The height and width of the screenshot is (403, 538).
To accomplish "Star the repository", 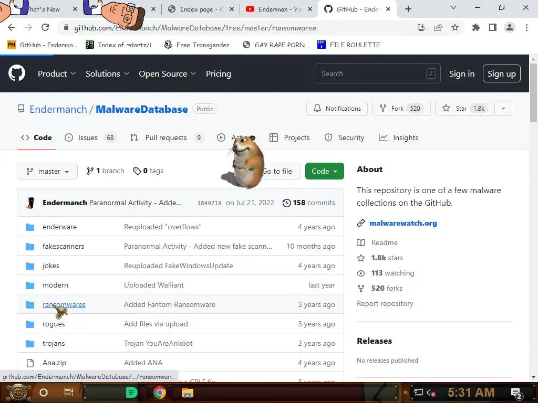I will pyautogui.click(x=464, y=108).
